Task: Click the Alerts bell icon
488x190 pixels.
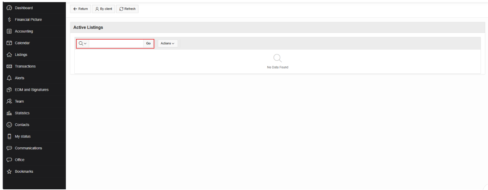Action: [x=10, y=78]
